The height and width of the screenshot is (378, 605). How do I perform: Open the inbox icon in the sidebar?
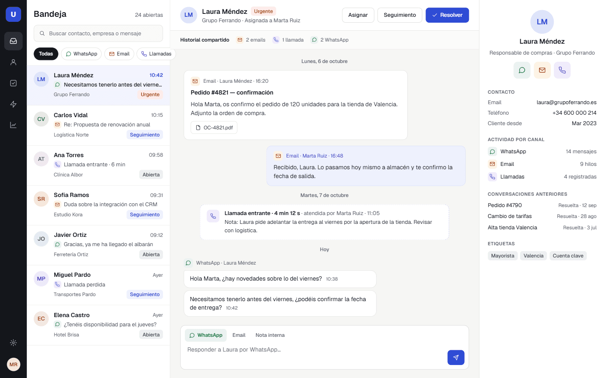[x=13, y=41]
